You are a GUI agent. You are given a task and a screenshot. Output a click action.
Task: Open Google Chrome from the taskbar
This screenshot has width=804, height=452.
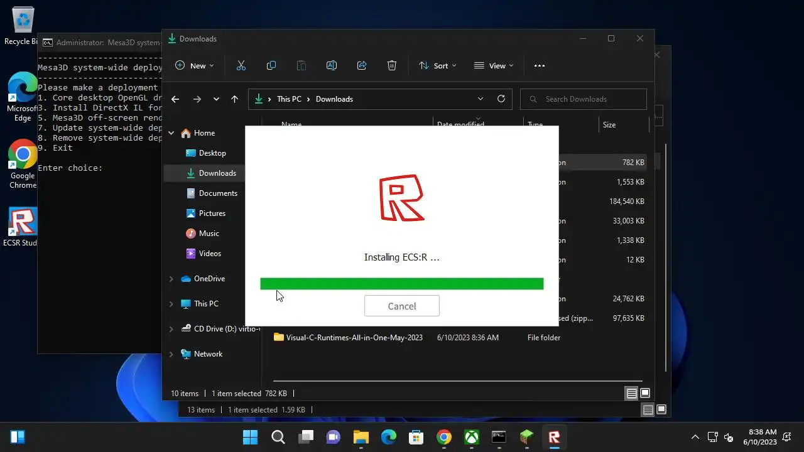pyautogui.click(x=443, y=437)
